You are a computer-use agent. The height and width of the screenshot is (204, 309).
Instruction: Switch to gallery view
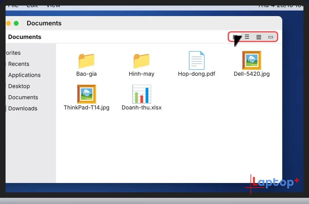click(x=271, y=37)
